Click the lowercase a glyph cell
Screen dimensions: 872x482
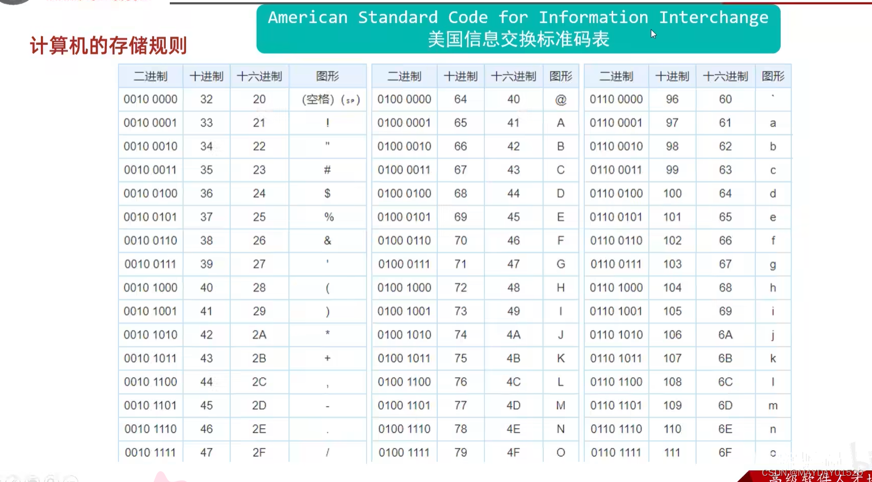point(773,123)
